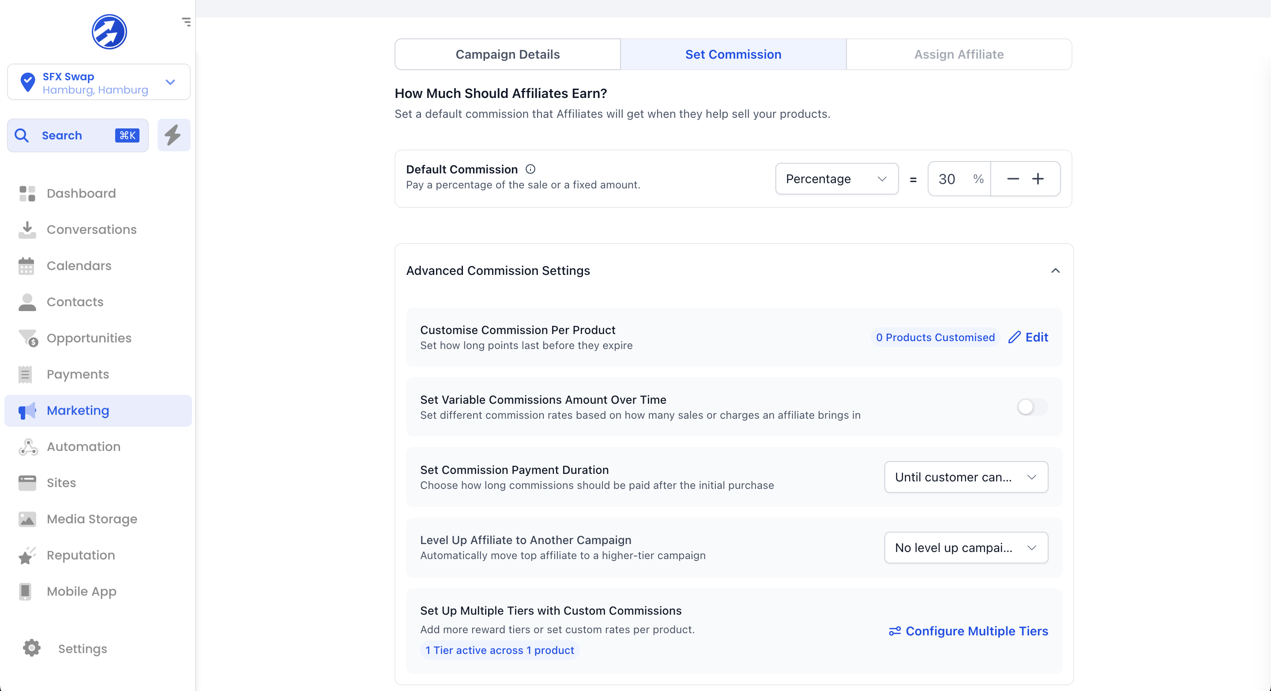Decrease commission with minus stepper
Image resolution: width=1271 pixels, height=691 pixels.
click(x=1012, y=179)
